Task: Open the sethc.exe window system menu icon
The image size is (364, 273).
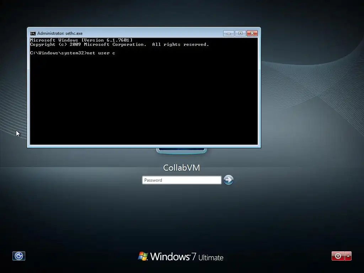Action: [33, 33]
